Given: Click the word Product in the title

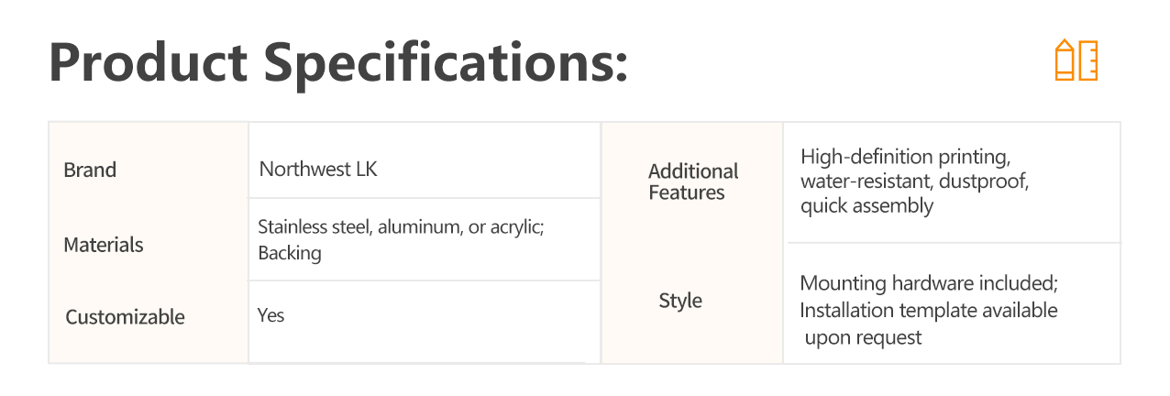Looking at the screenshot, I should pyautogui.click(x=149, y=62).
